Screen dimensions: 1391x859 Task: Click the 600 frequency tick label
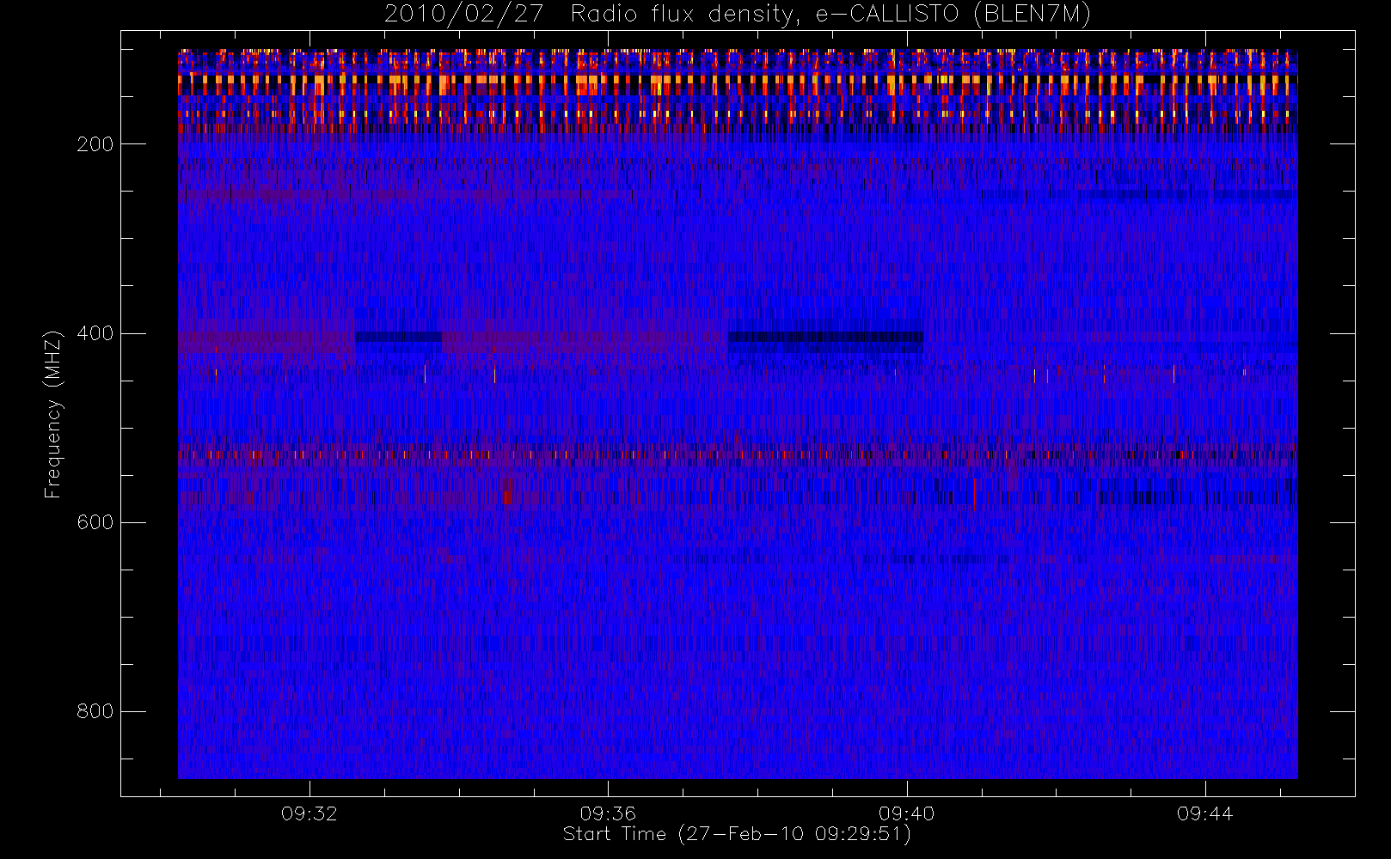[x=95, y=522]
